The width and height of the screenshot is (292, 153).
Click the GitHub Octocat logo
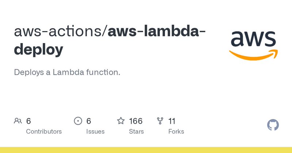(273, 125)
